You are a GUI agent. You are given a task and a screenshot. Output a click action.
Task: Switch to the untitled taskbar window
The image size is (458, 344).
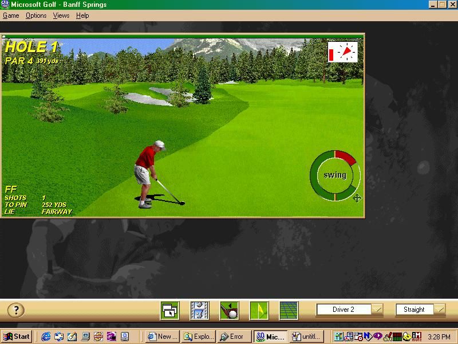tap(306, 337)
